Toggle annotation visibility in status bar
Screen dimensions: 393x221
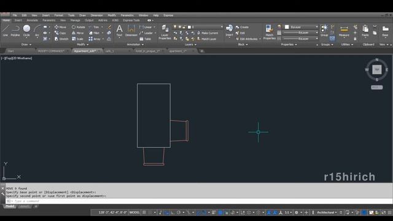pos(269,212)
